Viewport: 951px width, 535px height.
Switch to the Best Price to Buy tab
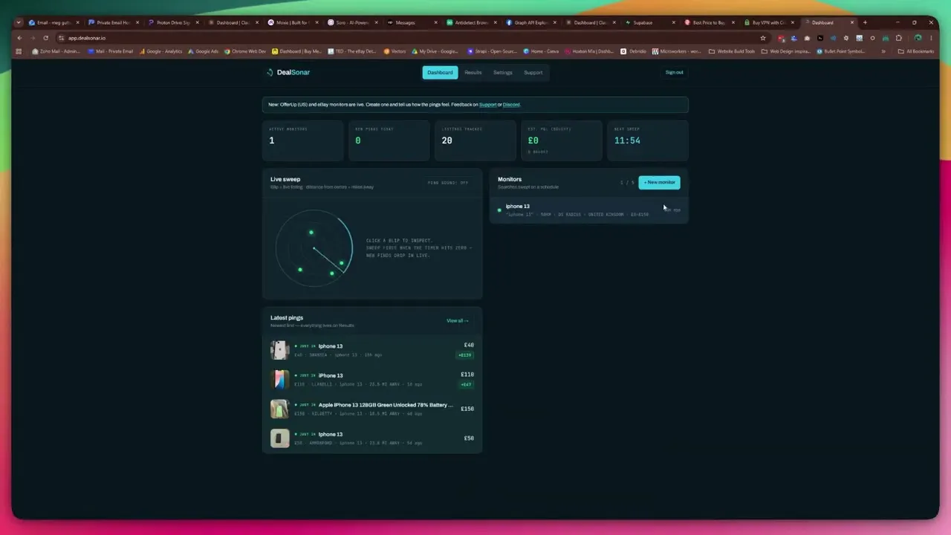[710, 22]
